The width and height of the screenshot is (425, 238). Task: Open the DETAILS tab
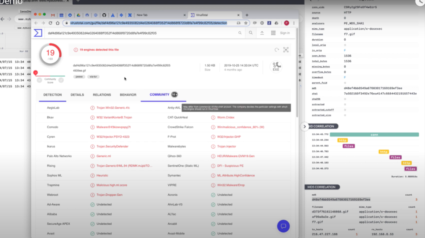(77, 95)
